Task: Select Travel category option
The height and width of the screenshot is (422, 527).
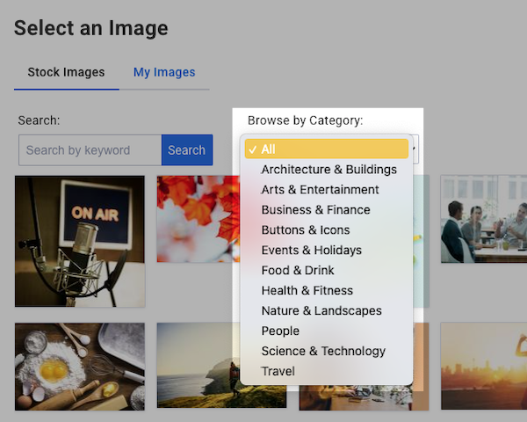Action: (278, 372)
